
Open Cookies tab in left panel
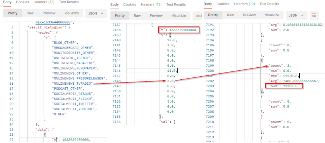(23, 2)
